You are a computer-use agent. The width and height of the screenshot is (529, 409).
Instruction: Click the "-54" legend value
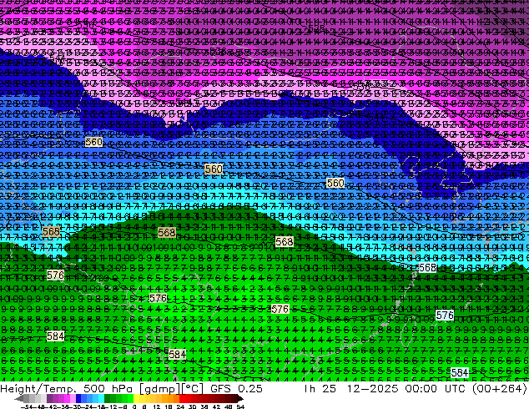tap(27, 407)
